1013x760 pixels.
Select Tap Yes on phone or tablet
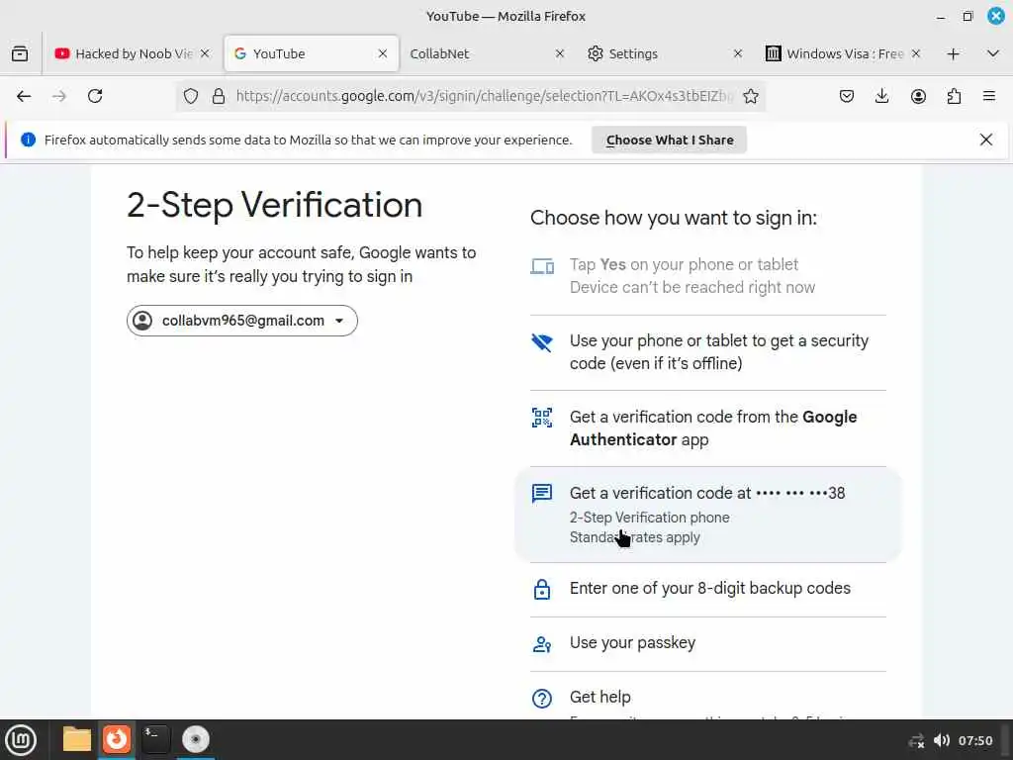click(x=708, y=277)
